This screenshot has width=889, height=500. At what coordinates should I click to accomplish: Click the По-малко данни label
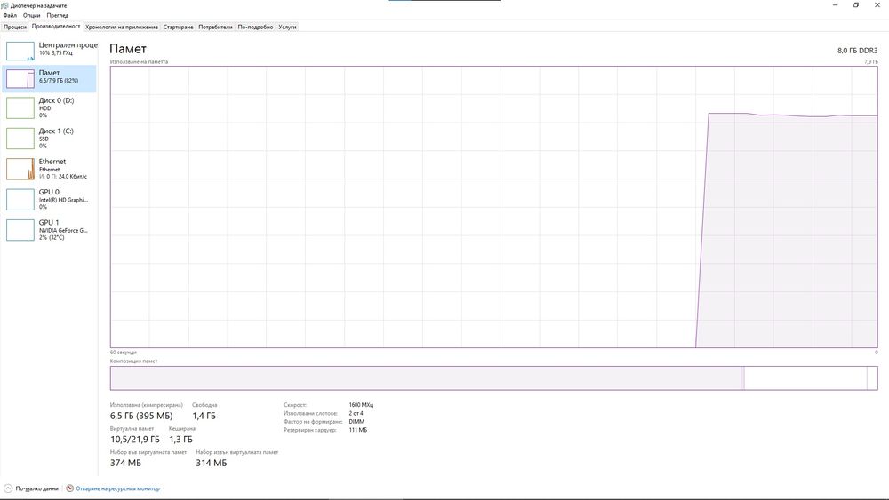point(36,488)
